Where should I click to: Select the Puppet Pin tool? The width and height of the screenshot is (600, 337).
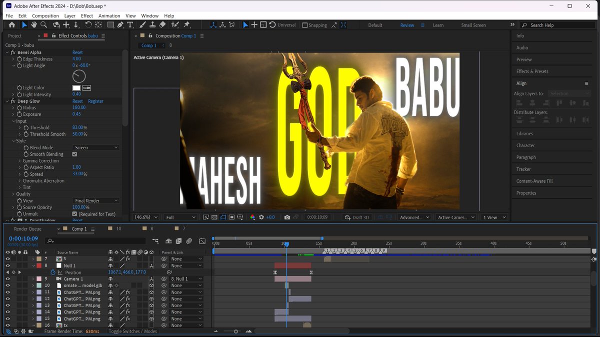(186, 25)
